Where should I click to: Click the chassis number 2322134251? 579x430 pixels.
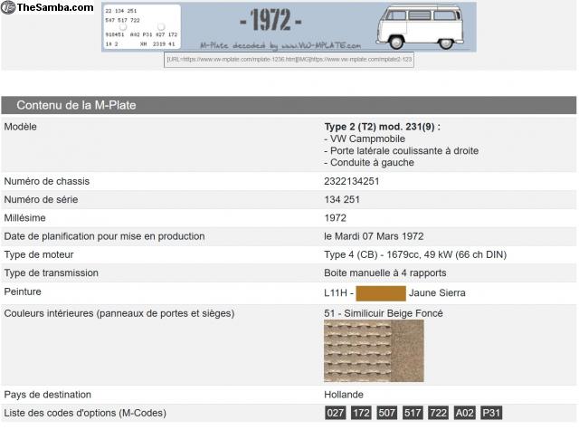[x=351, y=181]
